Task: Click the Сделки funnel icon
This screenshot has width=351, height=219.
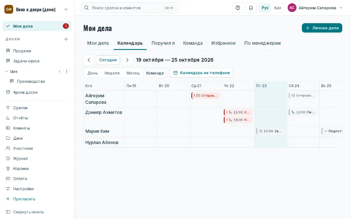Action: (x=8, y=108)
